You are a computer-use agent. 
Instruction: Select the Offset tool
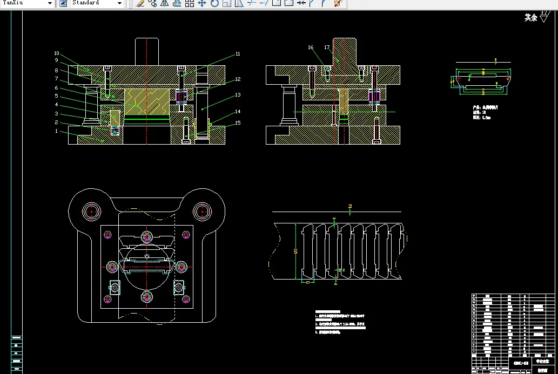click(x=177, y=3)
